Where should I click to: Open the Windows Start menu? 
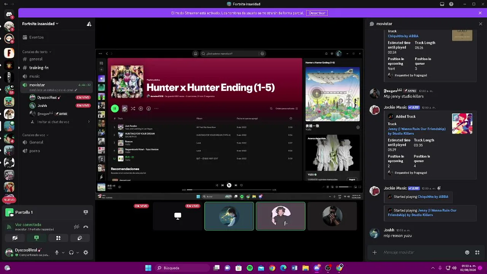(x=148, y=268)
